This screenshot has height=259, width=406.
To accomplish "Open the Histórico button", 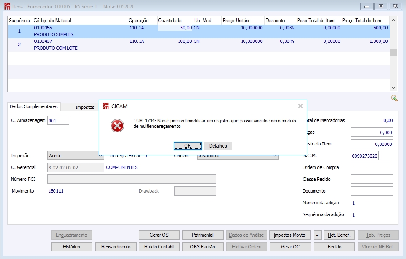I will click(x=72, y=247).
